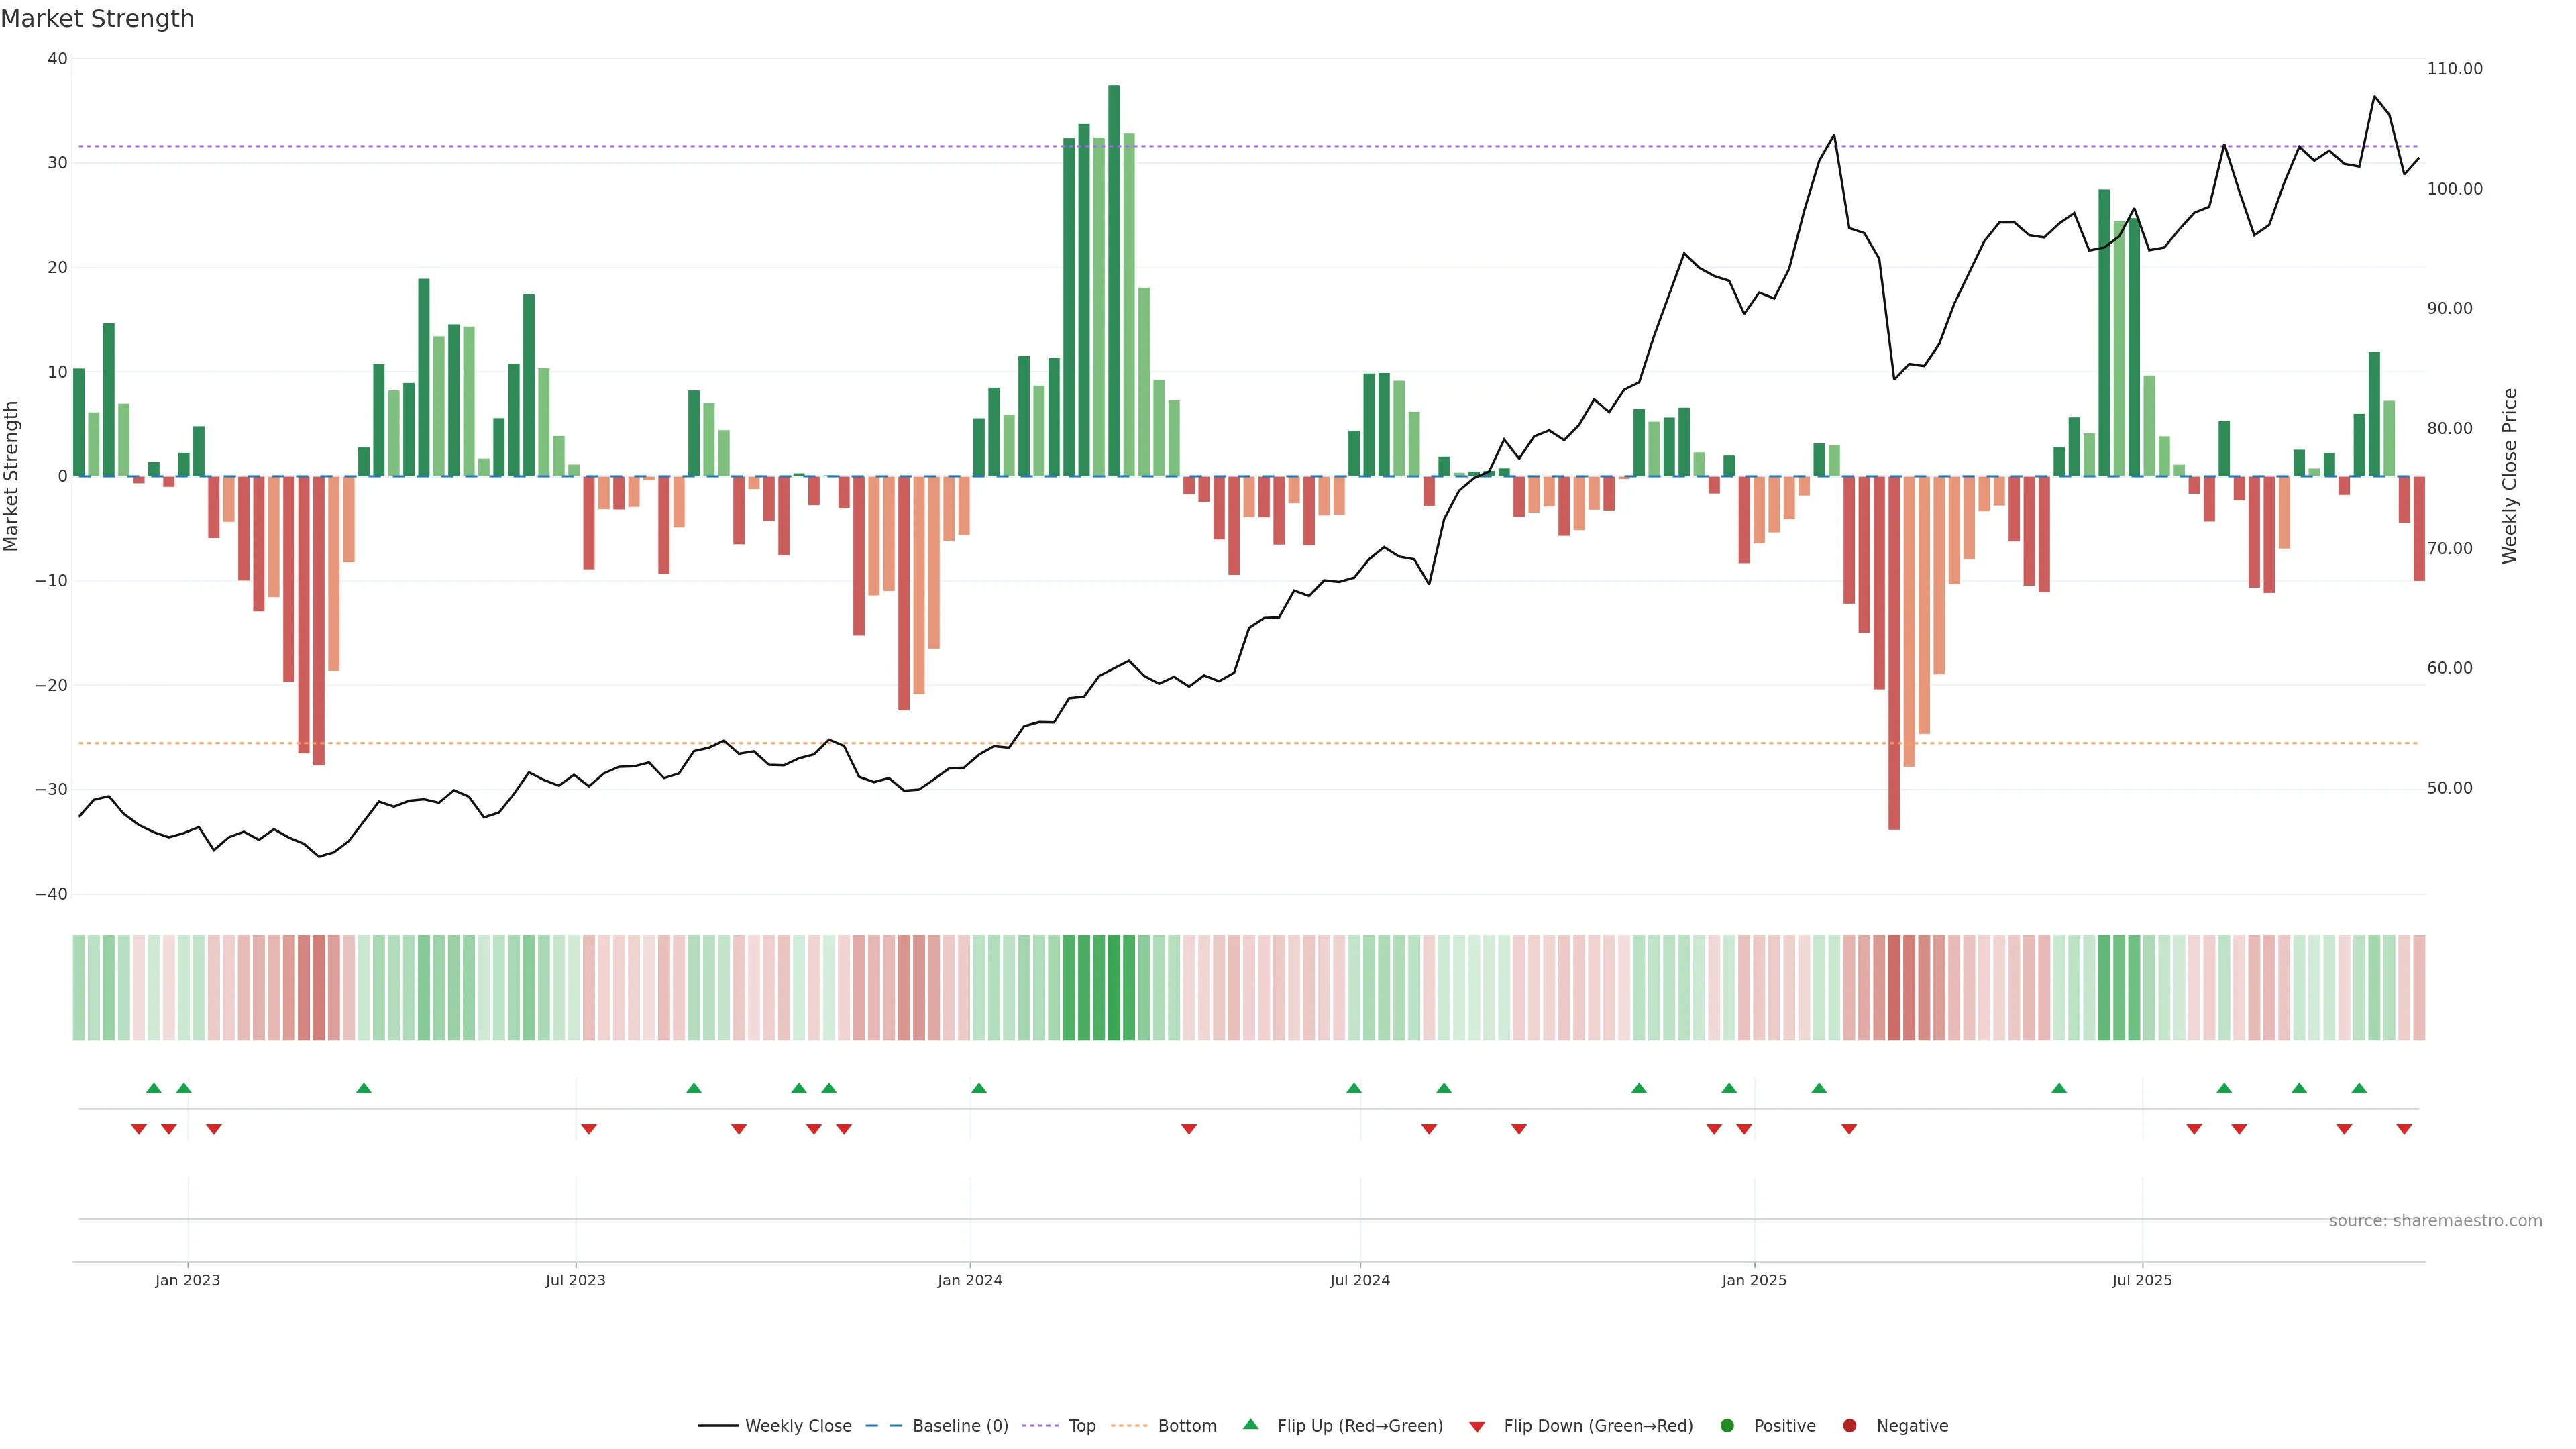Click the 110.00 right axis tick label
The image size is (2576, 1449).
[2454, 69]
